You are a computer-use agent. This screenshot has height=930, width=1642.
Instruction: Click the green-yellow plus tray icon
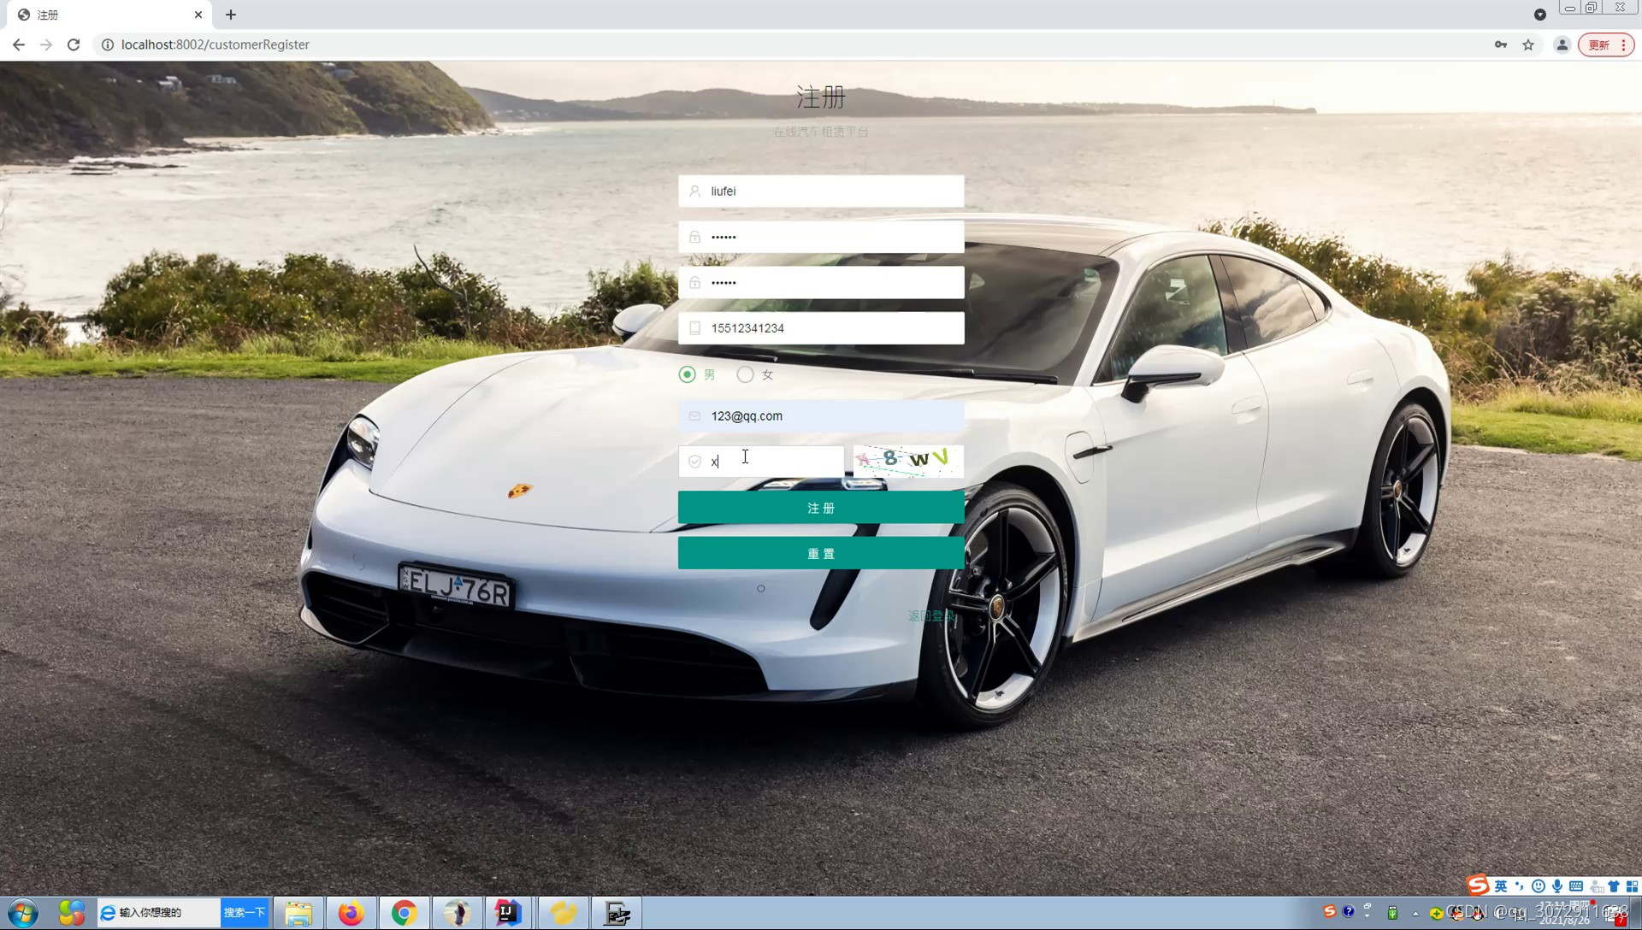(x=1437, y=914)
